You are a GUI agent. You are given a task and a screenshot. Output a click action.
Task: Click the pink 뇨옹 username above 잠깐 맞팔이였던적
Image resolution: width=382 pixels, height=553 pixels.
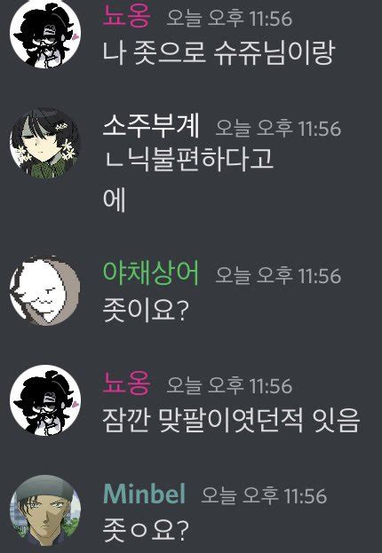pyautogui.click(x=127, y=383)
